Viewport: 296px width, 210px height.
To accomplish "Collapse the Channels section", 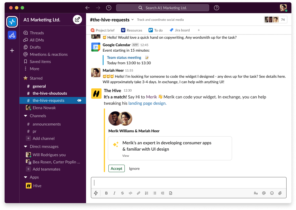I will (26, 116).
